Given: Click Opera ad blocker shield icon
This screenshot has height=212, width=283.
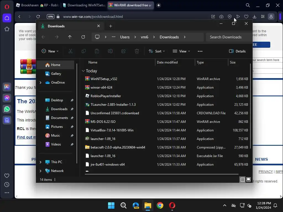Looking at the screenshot, I should (x=230, y=17).
